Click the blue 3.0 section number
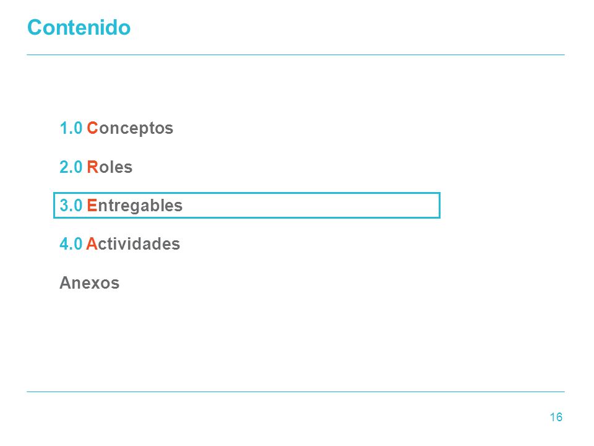The height and width of the screenshot is (446, 594). (x=71, y=206)
